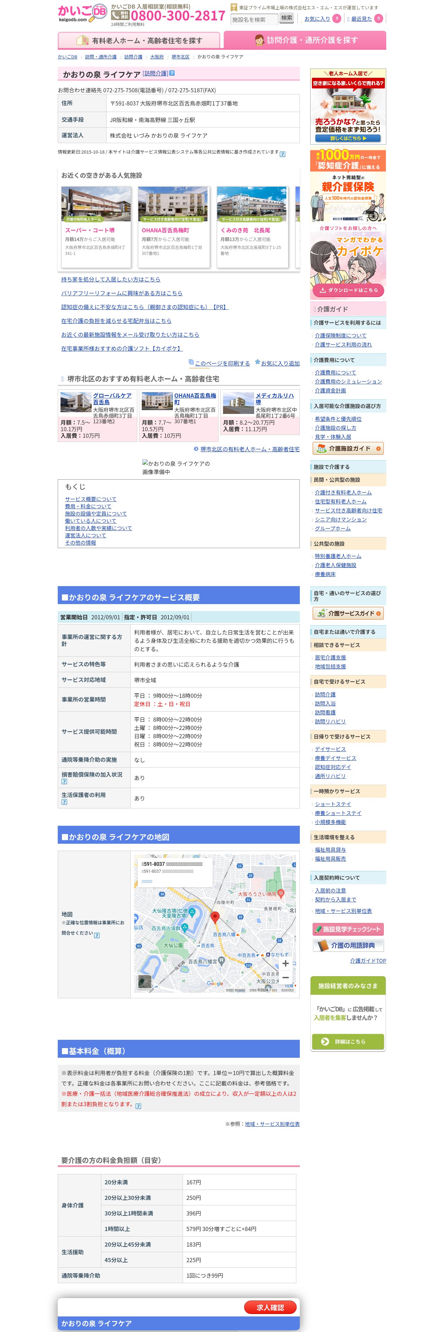Open 特別養護老人ホーム sidebar link

[338, 556]
